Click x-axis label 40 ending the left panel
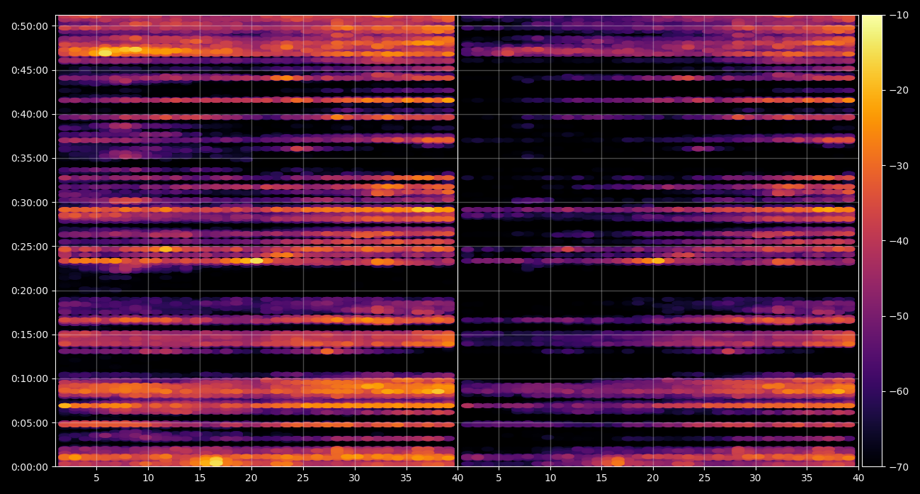 point(458,478)
